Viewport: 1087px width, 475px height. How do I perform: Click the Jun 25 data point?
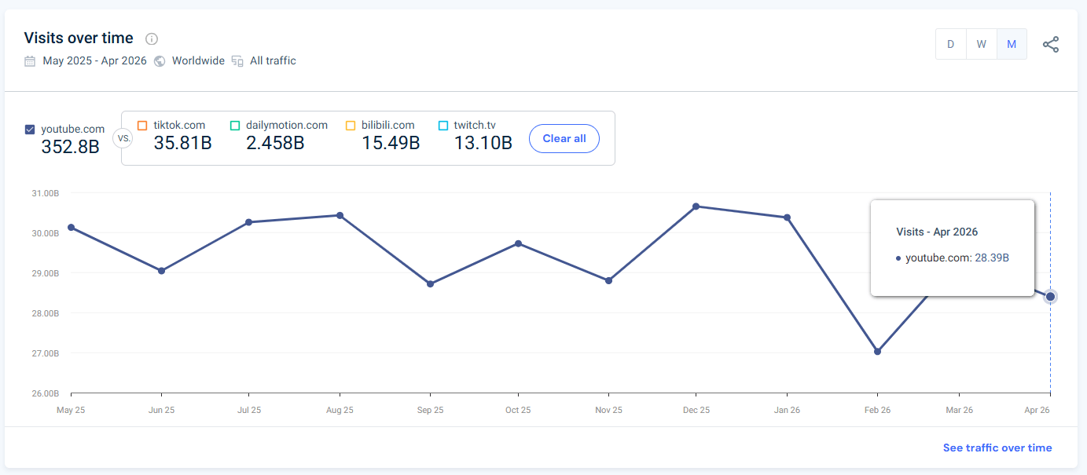point(161,271)
